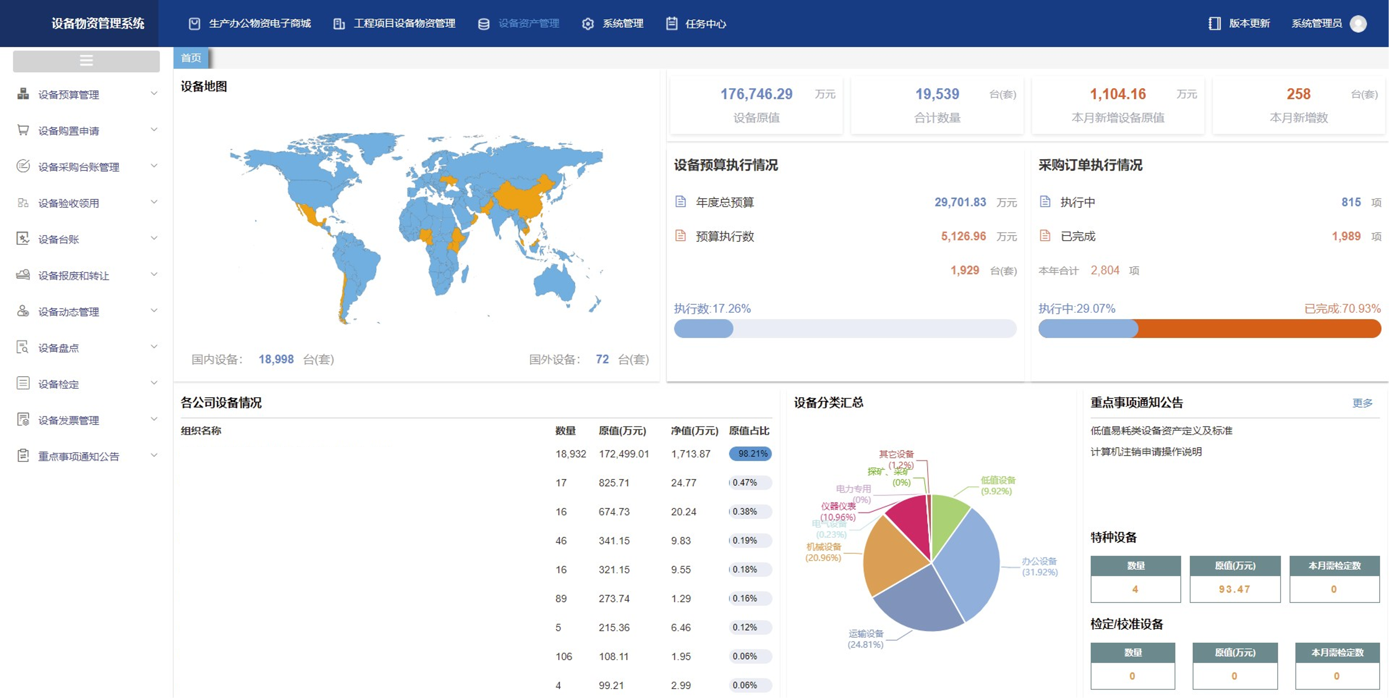Image resolution: width=1389 pixels, height=698 pixels.
Task: Click the 生产办公物资电子商城 bag icon
Action: click(x=195, y=24)
